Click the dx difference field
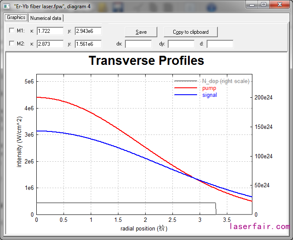 (138, 44)
